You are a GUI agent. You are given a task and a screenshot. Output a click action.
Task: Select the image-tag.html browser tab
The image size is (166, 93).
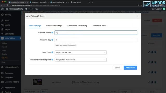coord(80,2)
